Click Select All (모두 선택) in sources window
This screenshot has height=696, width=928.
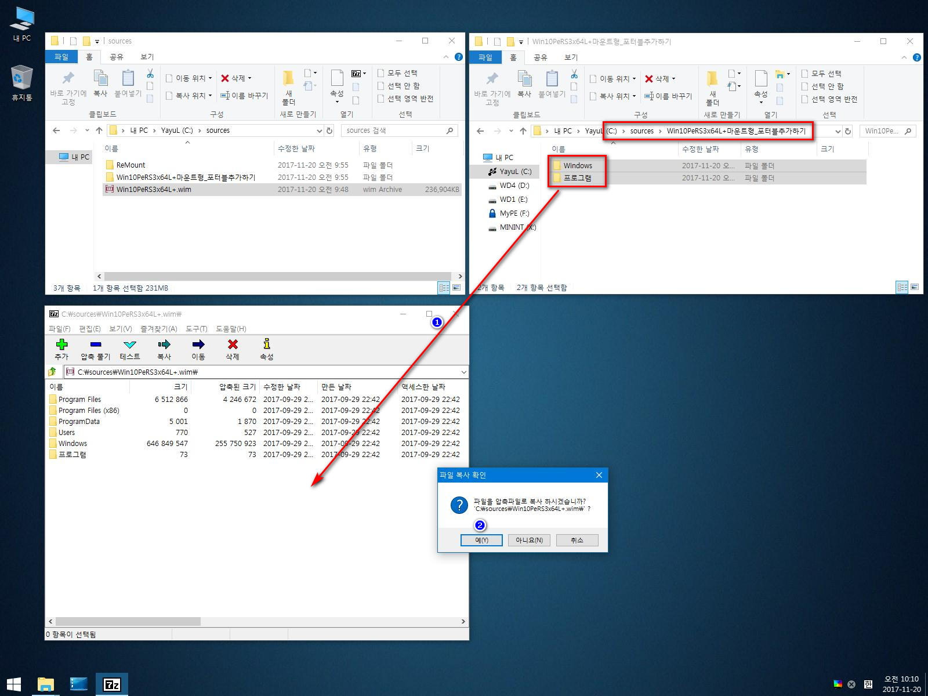pyautogui.click(x=397, y=73)
